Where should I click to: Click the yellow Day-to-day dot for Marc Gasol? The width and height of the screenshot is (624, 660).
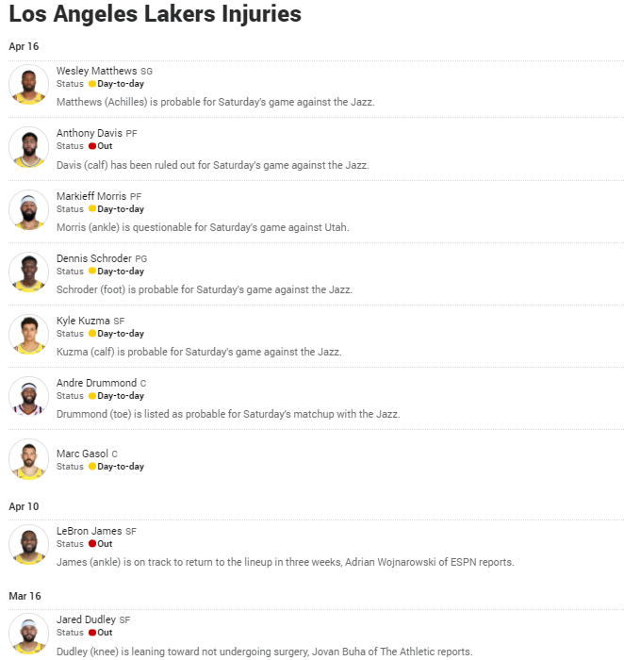[x=92, y=467]
